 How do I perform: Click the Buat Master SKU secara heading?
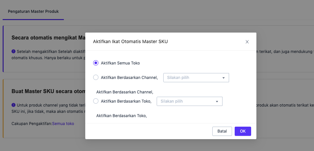48,91
